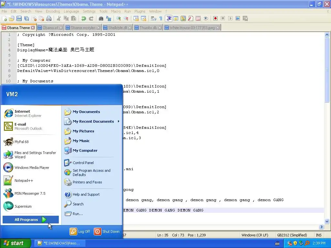
Task: Open Control Panel
Action: (x=92, y=163)
